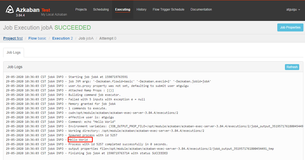The height and width of the screenshot is (160, 305).
Task: Open the Documentation link in navbar
Action: click(201, 9)
